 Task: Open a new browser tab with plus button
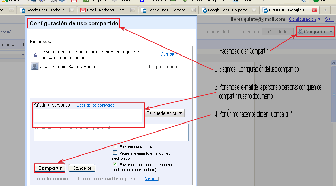coord(325,10)
